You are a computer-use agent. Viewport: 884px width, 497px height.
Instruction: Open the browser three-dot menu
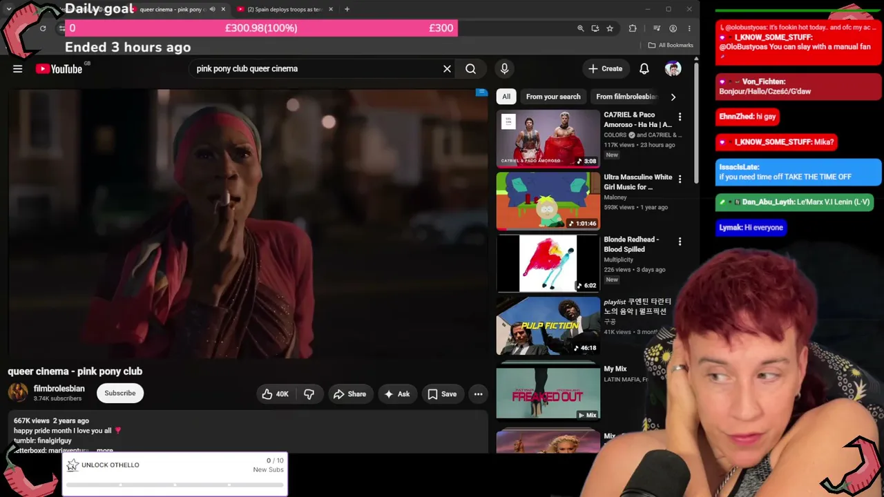689,28
